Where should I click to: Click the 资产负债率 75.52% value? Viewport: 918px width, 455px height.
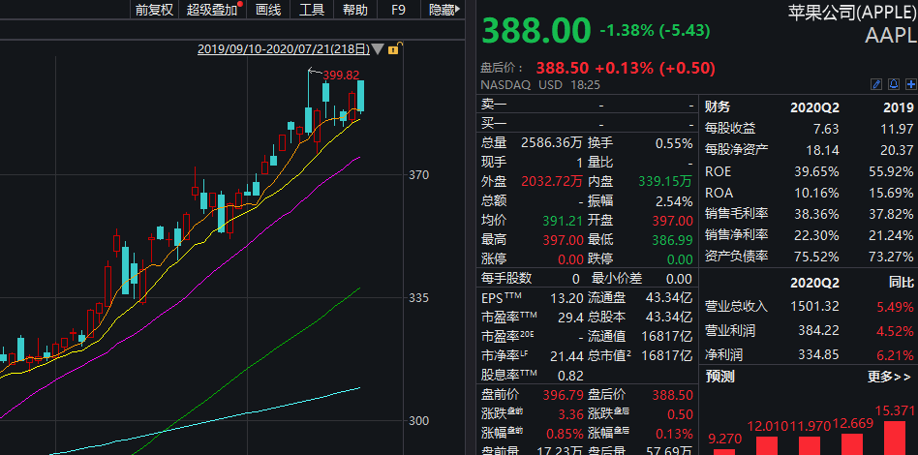coord(816,257)
